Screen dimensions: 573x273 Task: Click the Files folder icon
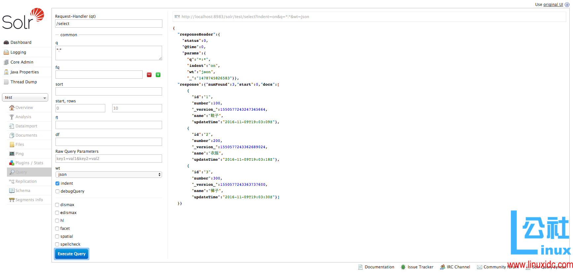click(x=12, y=145)
